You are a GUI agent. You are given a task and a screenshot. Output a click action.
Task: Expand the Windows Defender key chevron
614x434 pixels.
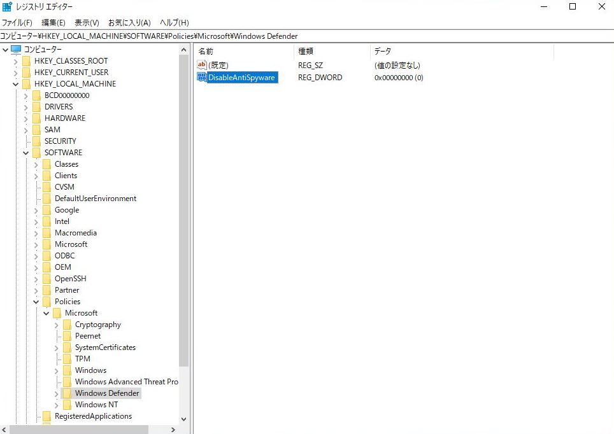(57, 394)
